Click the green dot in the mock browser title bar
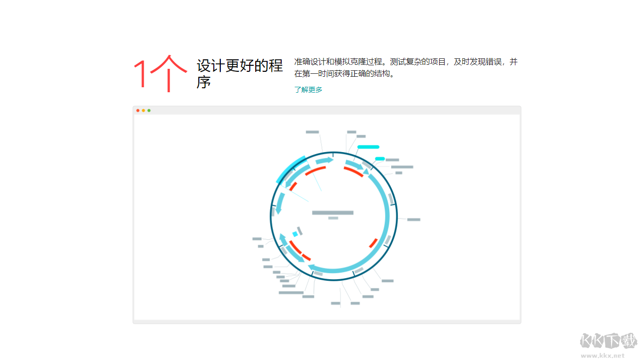This screenshot has height=359, width=638. 149,110
